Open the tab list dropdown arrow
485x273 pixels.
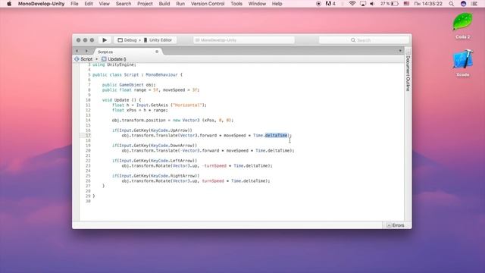[x=400, y=51]
